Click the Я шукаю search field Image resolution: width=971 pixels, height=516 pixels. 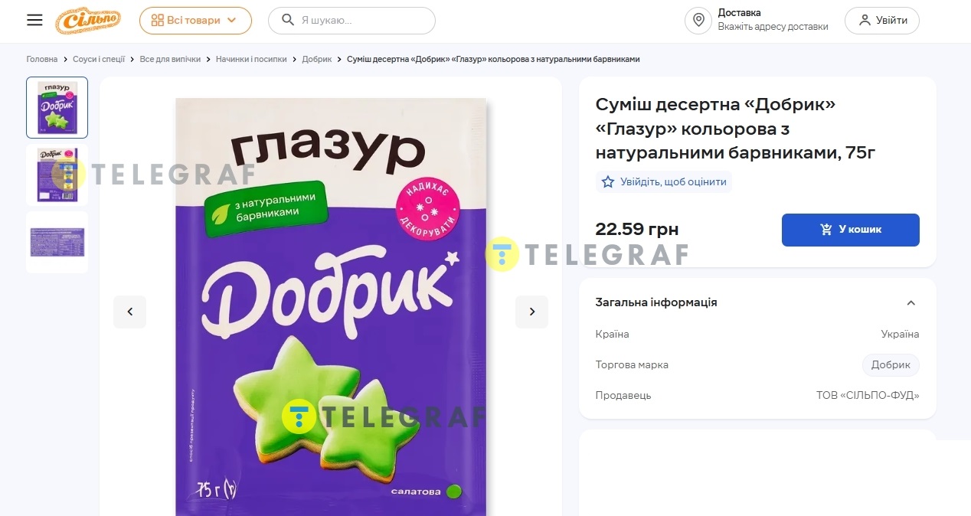(x=351, y=21)
